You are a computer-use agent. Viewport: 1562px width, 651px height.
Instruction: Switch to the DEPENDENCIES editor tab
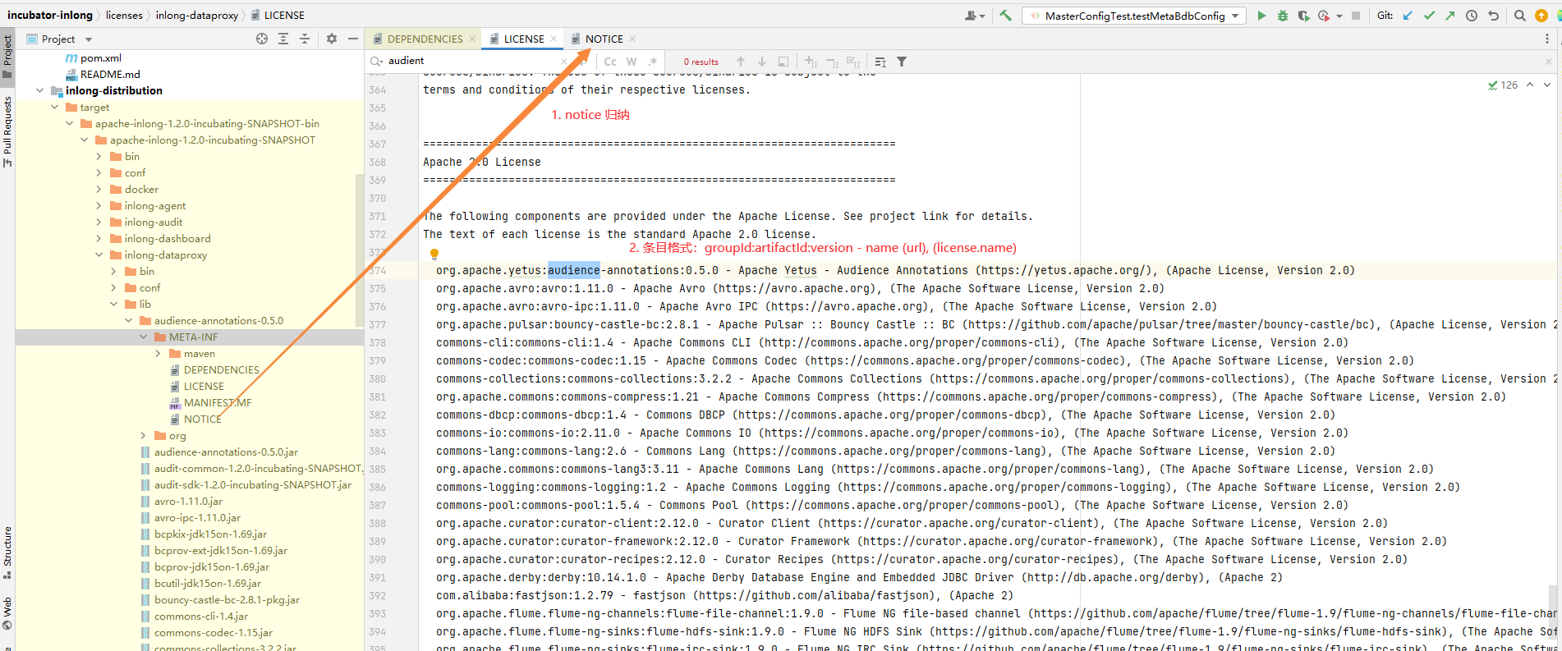[x=425, y=39]
